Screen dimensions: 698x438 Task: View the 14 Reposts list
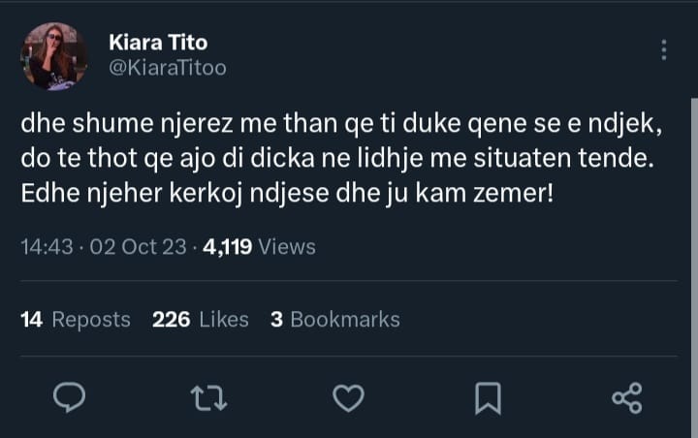pos(75,320)
